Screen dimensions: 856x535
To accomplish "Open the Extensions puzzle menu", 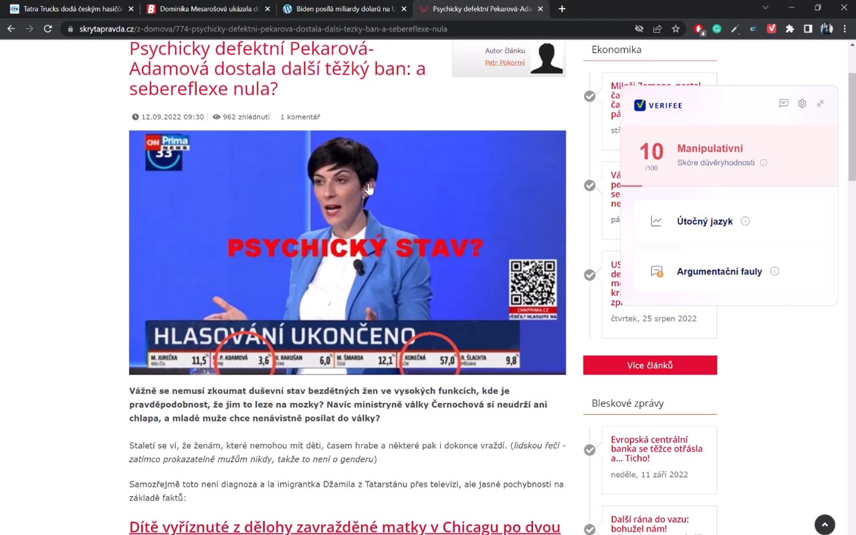I will pos(790,29).
